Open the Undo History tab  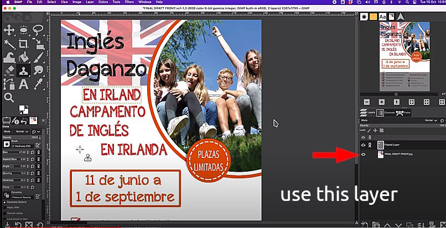coord(24,121)
